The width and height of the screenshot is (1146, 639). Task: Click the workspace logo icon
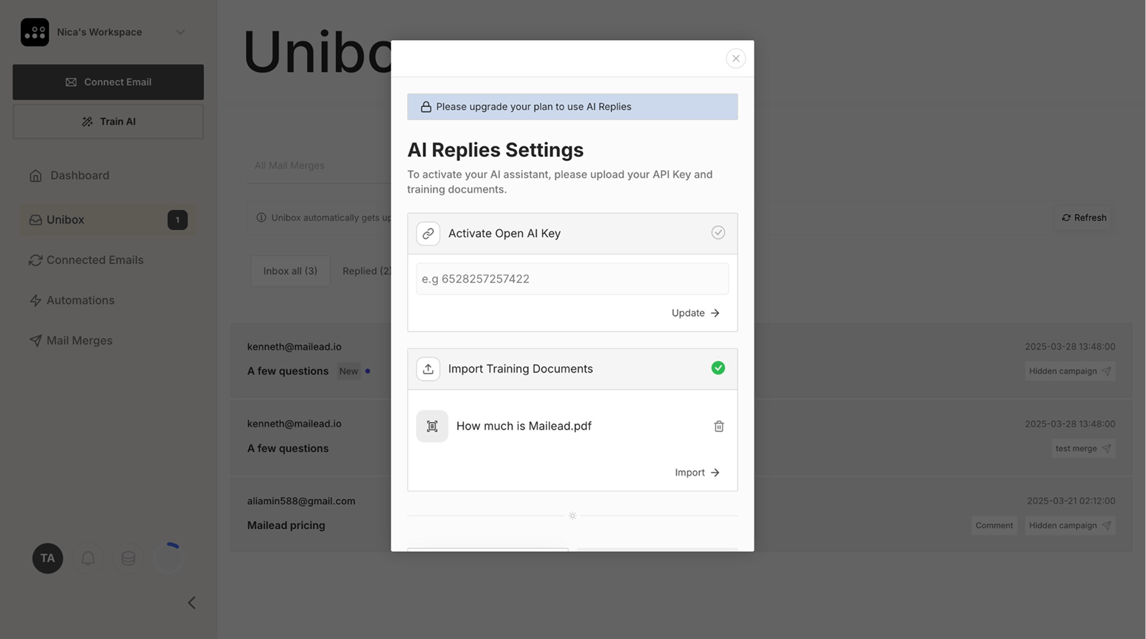(35, 32)
